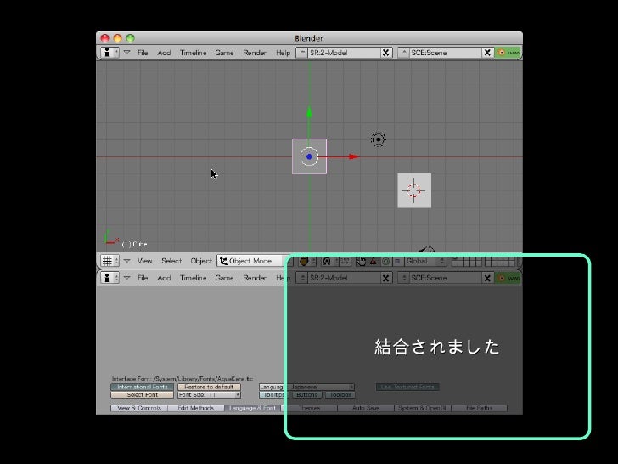
Task: Open the Help menu in the upper header
Action: click(x=283, y=53)
